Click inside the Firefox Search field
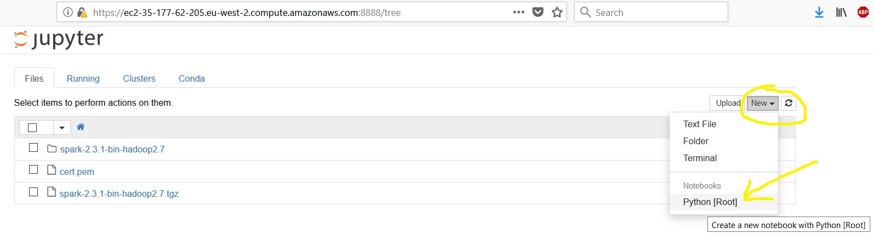 [651, 12]
